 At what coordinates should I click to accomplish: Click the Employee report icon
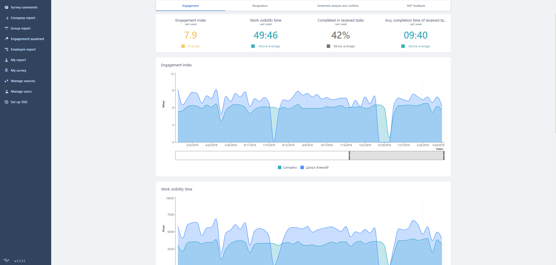6,49
